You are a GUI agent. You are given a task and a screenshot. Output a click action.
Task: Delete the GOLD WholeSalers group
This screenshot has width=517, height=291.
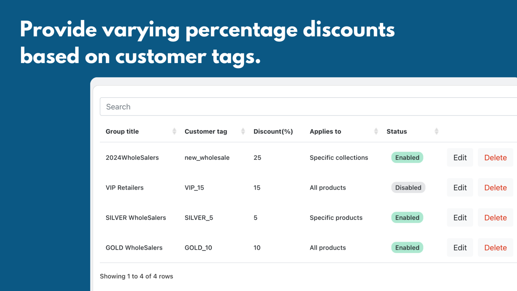[495, 248]
